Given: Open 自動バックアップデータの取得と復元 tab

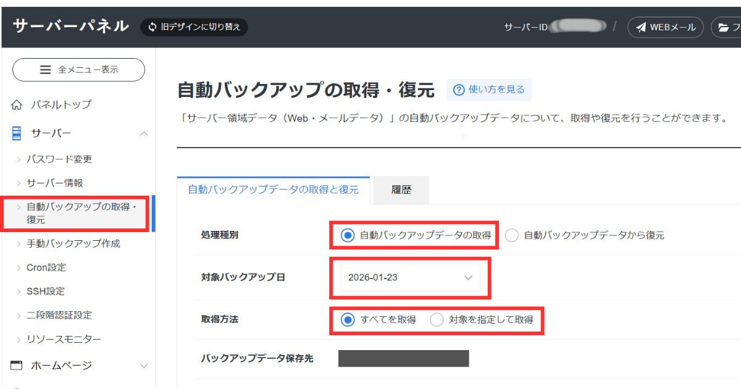Looking at the screenshot, I should point(273,190).
